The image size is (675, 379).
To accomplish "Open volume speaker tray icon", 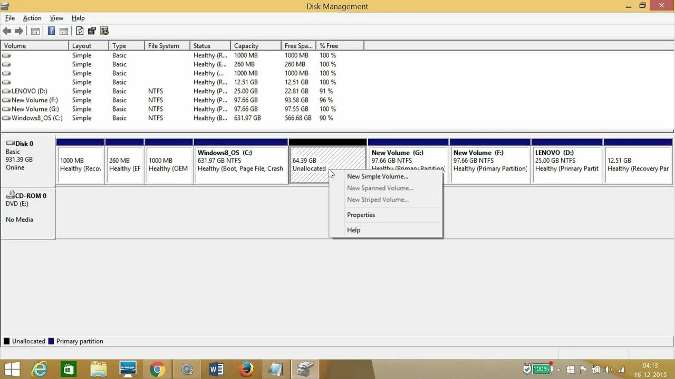I will pyautogui.click(x=608, y=370).
